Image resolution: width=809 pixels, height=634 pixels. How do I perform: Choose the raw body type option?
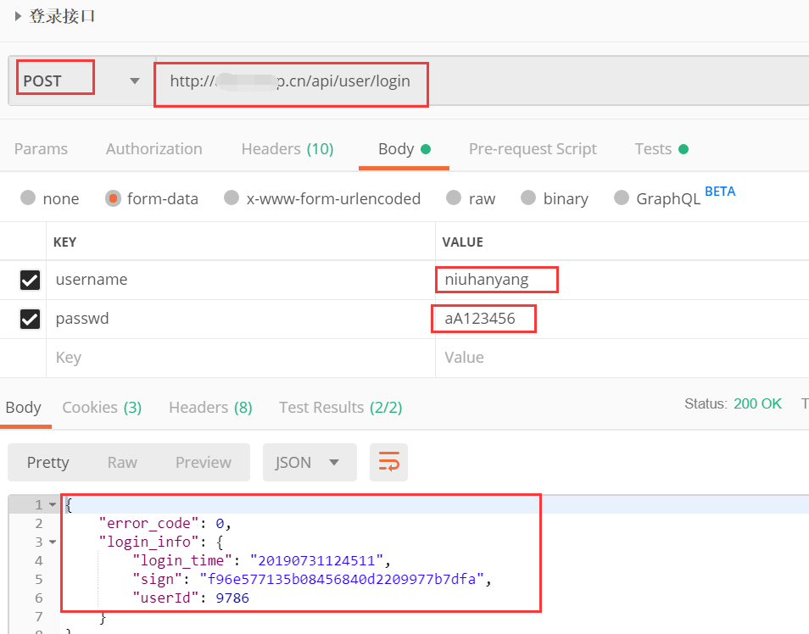(455, 198)
